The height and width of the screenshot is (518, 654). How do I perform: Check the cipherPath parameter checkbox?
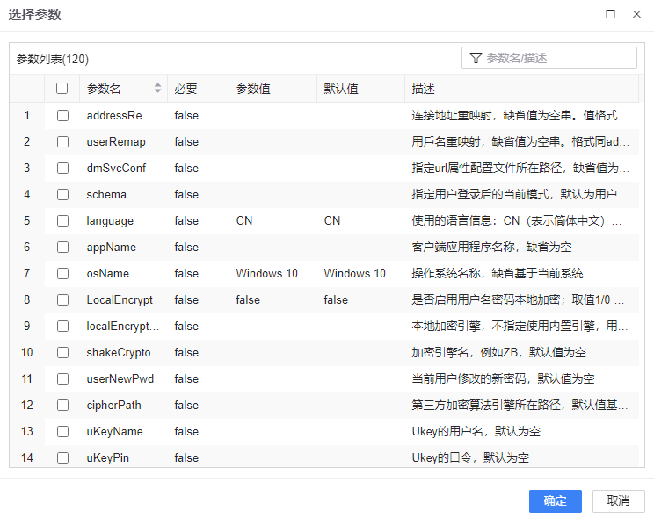pyautogui.click(x=62, y=405)
